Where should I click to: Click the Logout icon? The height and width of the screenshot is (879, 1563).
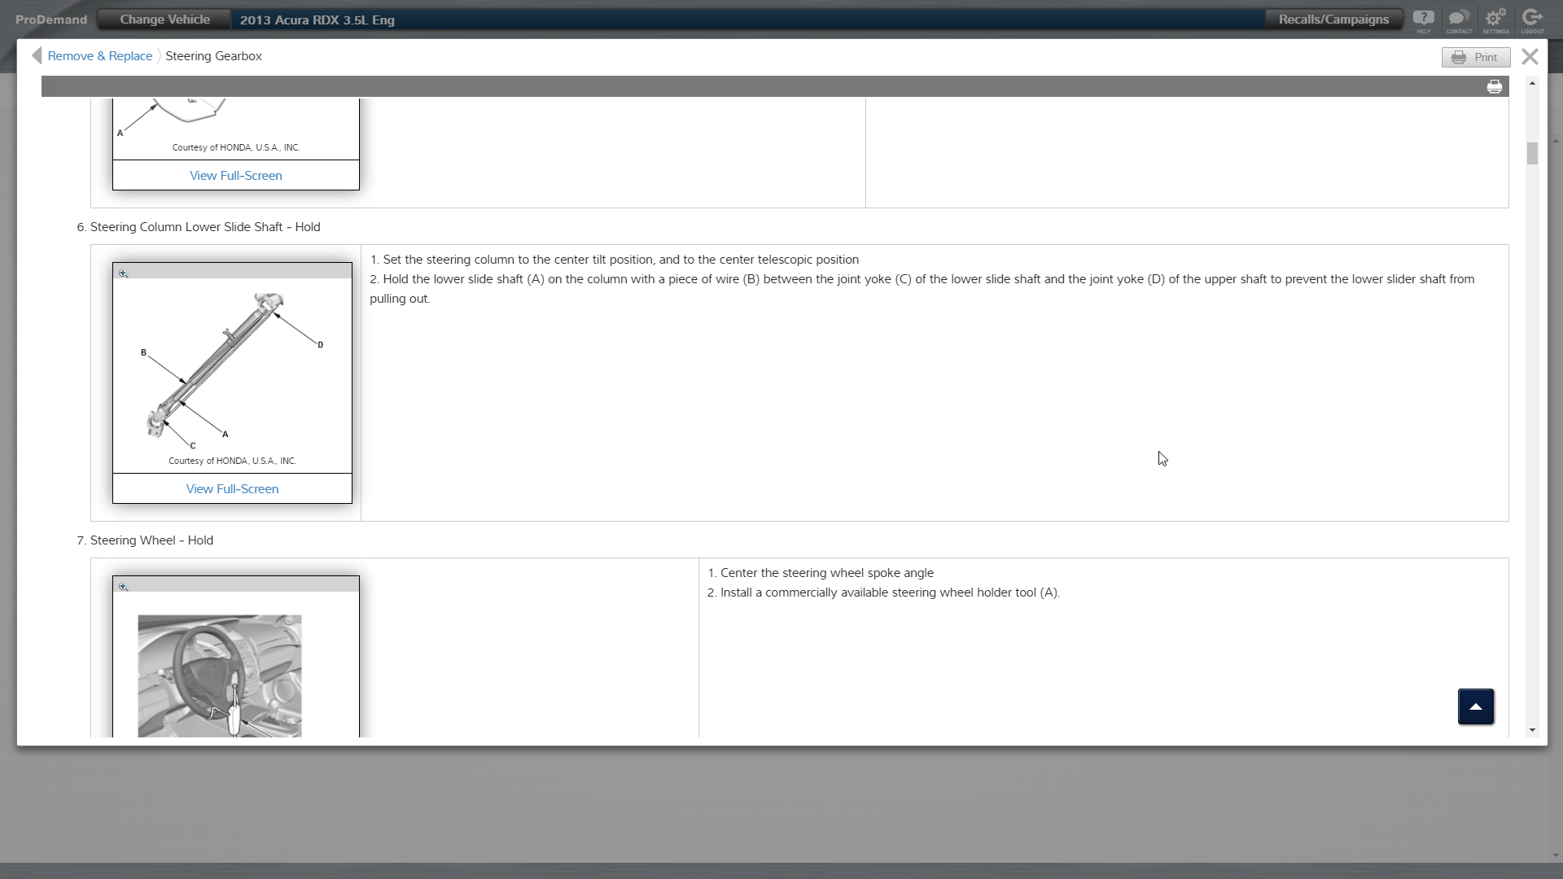coord(1532,20)
